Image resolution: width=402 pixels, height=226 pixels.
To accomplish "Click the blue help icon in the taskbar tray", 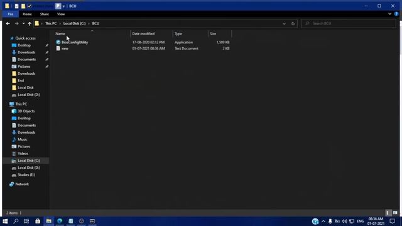I will pyautogui.click(x=315, y=221).
